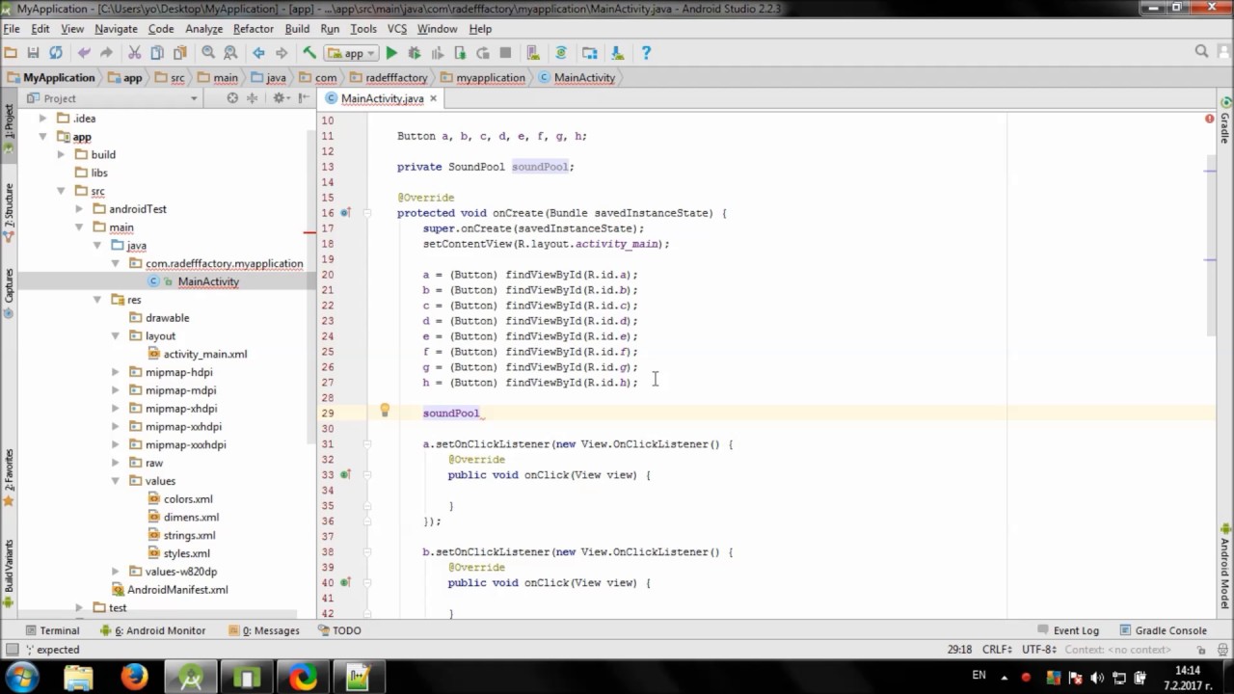Click the Synchronize toolbar icon
The height and width of the screenshot is (694, 1234).
pyautogui.click(x=56, y=53)
